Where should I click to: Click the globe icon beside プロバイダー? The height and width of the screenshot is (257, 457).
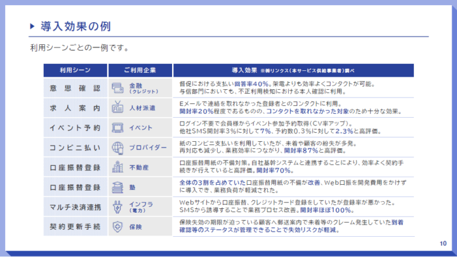pyautogui.click(x=117, y=147)
